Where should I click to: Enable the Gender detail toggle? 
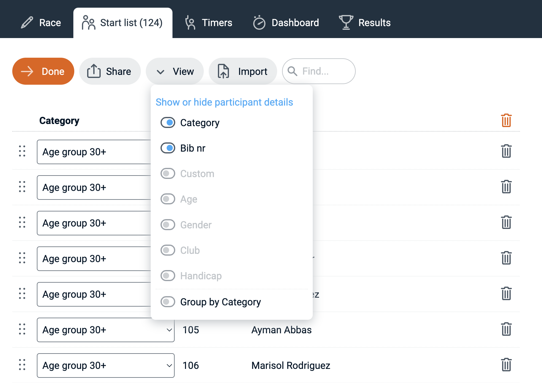pos(168,225)
